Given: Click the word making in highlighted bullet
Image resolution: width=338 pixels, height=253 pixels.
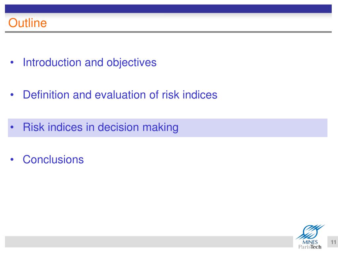Looking at the screenshot, I should [160, 127].
